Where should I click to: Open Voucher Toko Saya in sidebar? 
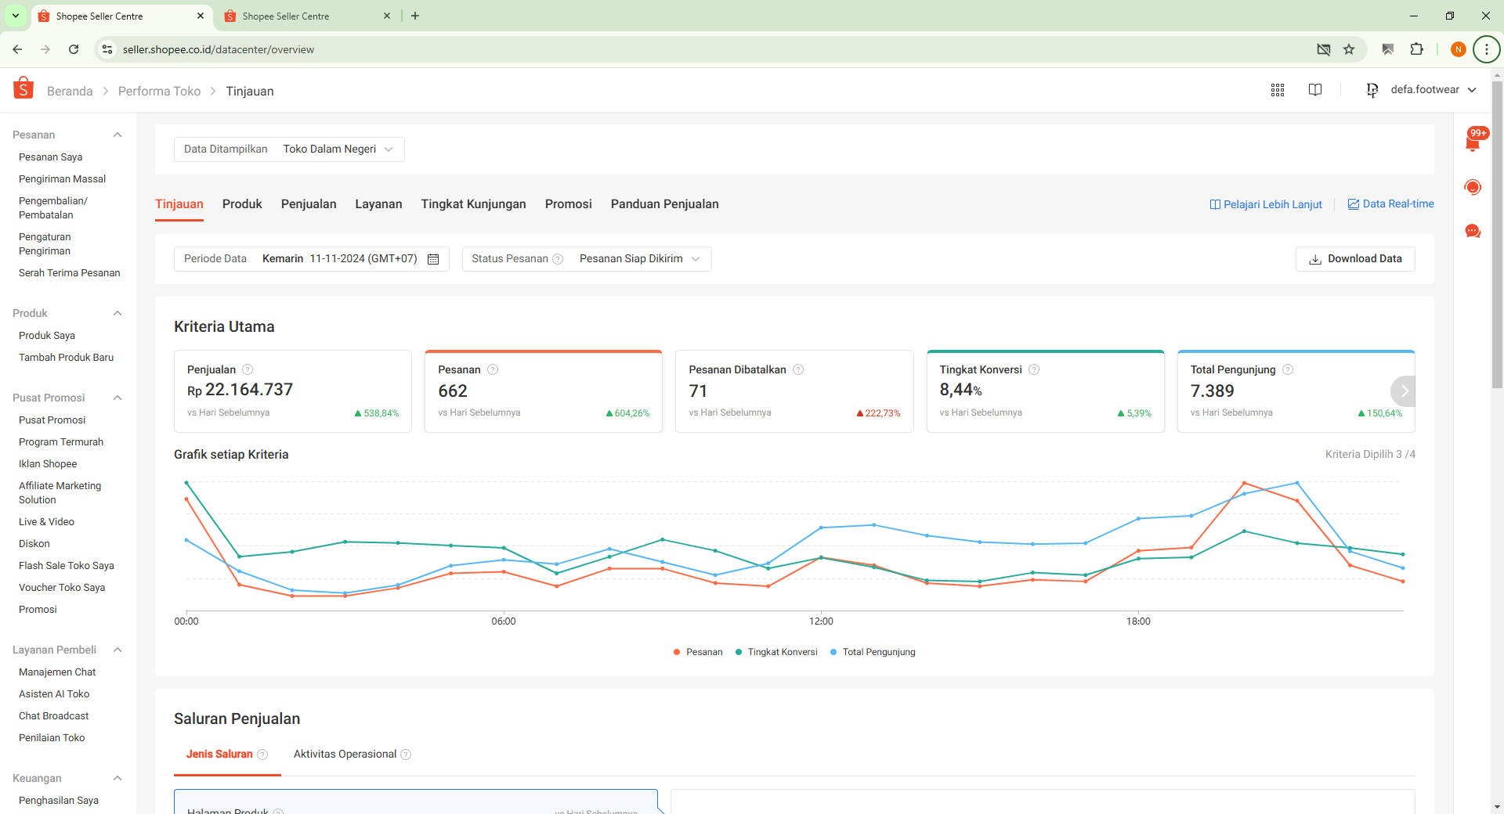tap(62, 588)
